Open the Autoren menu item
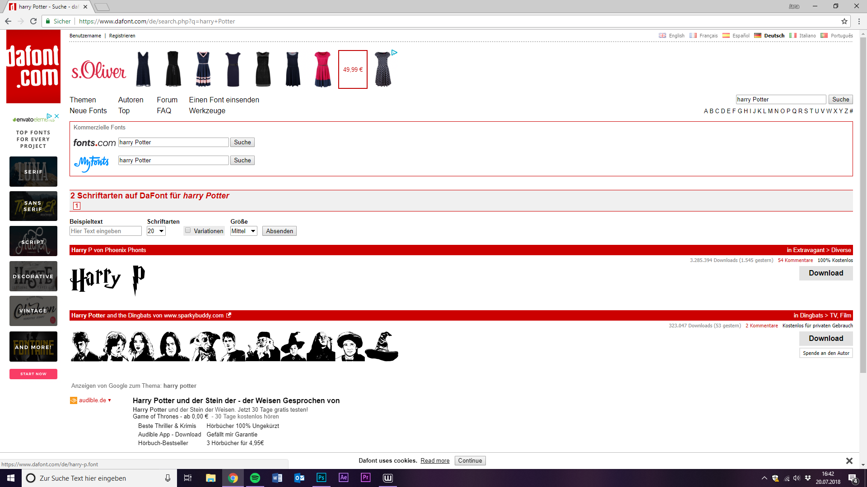This screenshot has width=867, height=487. 131,100
